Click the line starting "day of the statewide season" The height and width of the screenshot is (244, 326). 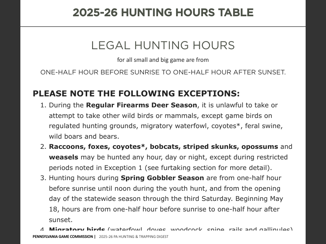(x=166, y=199)
